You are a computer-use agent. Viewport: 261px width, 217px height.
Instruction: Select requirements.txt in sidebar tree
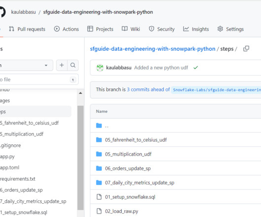pos(18,179)
